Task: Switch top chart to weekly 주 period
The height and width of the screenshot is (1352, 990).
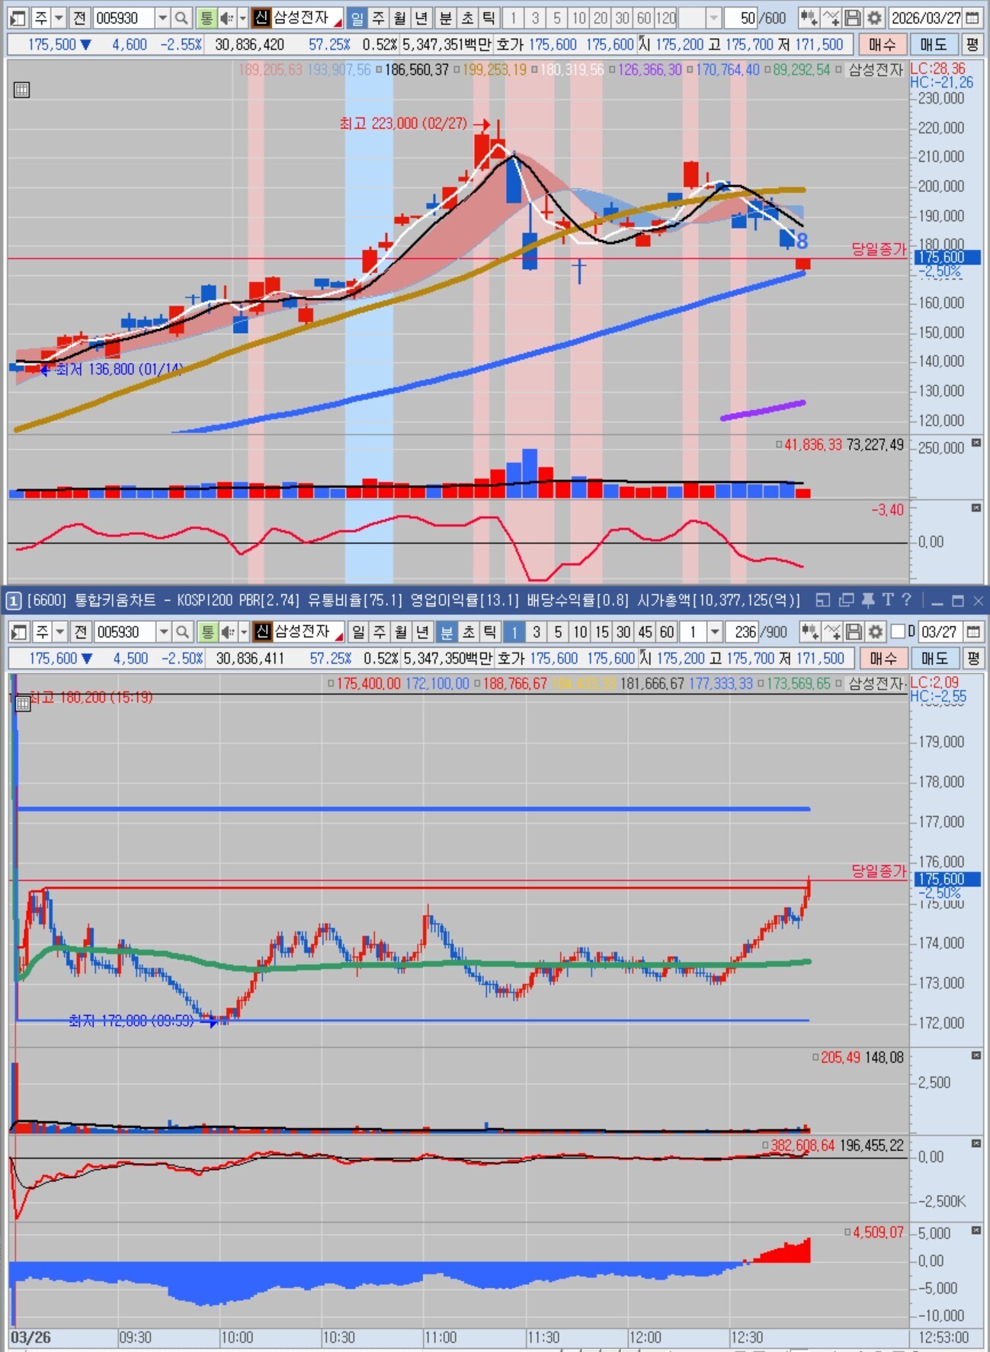Action: [379, 18]
